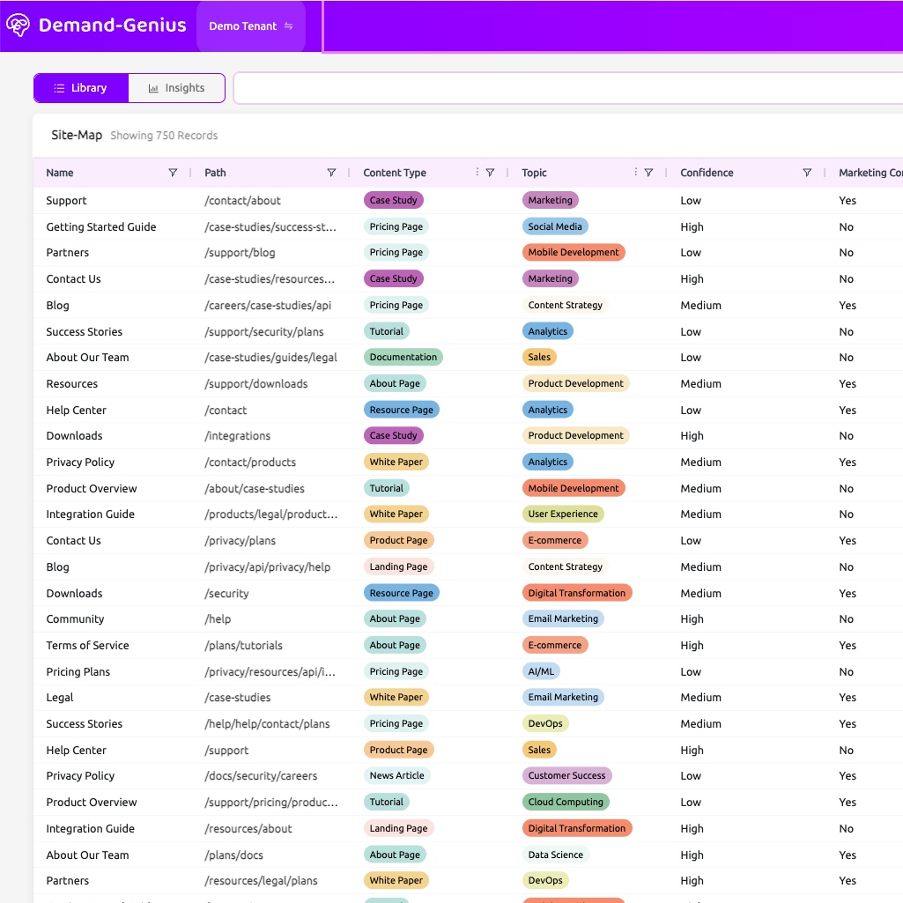
Task: Click the News Article content type tag
Action: (x=396, y=776)
